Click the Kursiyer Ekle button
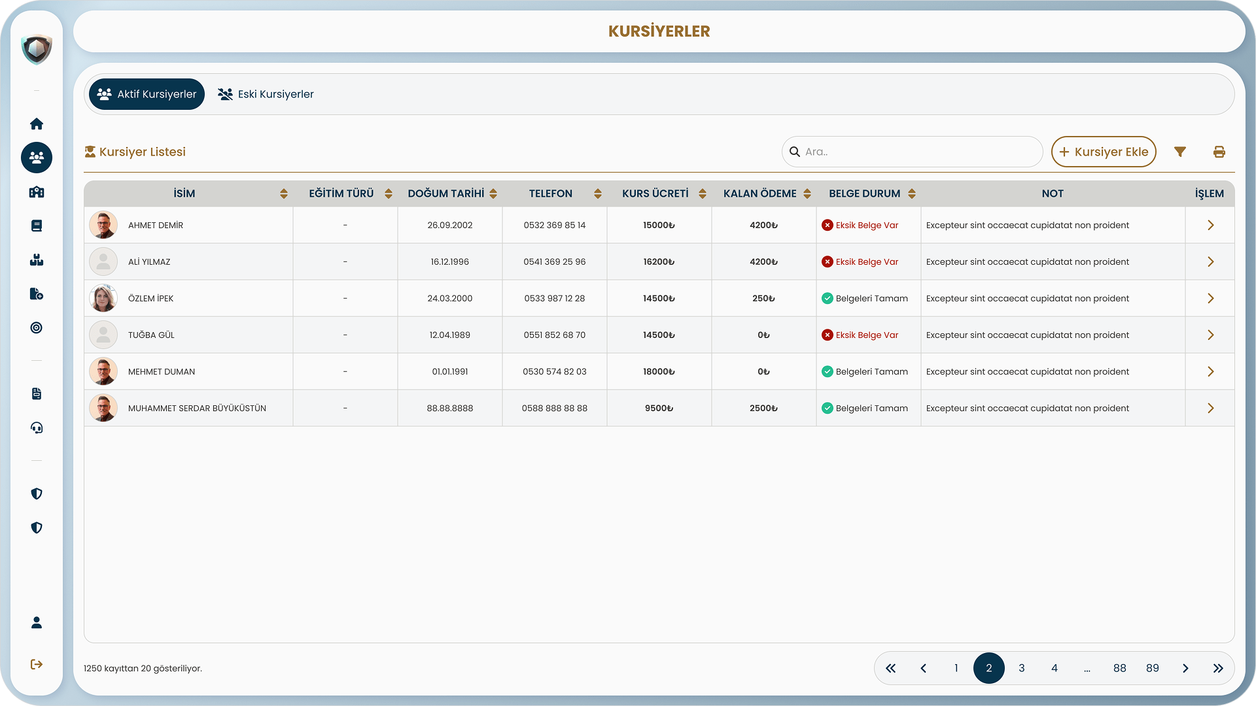This screenshot has width=1256, height=706. pos(1104,152)
